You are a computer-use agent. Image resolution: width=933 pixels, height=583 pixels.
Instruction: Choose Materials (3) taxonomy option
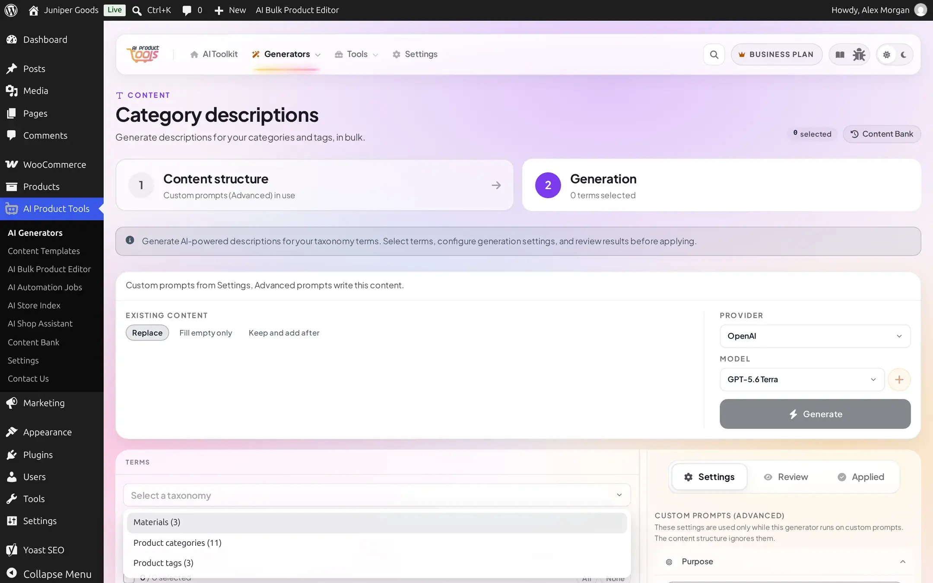tap(377, 522)
